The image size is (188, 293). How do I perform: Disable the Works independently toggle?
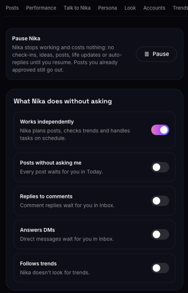(x=160, y=130)
